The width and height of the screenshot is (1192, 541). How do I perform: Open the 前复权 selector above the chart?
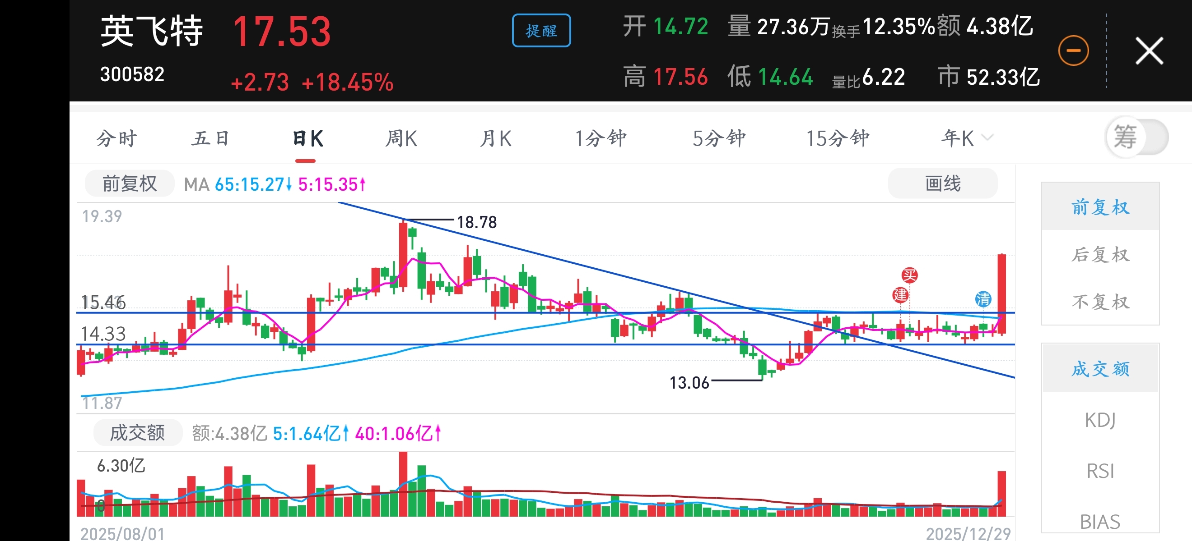pyautogui.click(x=129, y=184)
